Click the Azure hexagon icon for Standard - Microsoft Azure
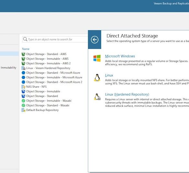 coord(23,73)
